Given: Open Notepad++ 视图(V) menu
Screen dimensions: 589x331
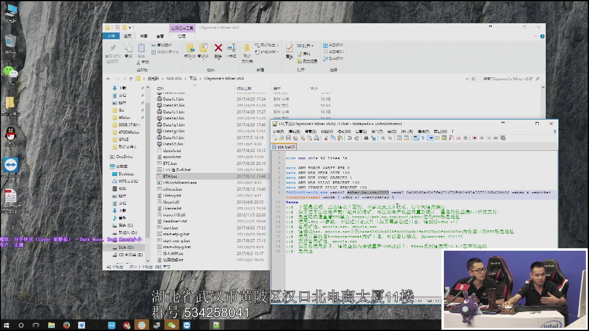Looking at the screenshot, I should [x=327, y=131].
